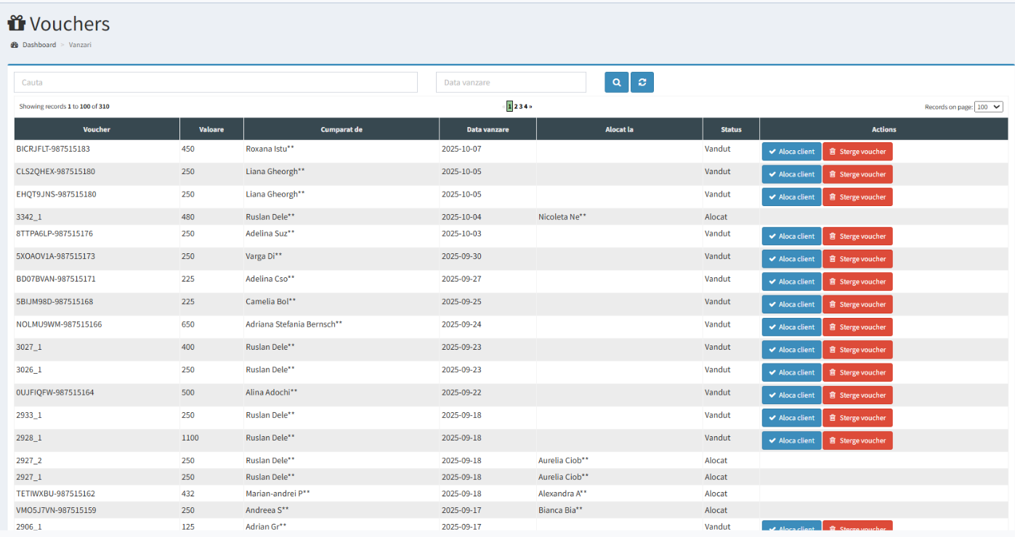The width and height of the screenshot is (1015, 537).
Task: Click Aloca client for voucher 3027_1
Action: tap(791, 350)
